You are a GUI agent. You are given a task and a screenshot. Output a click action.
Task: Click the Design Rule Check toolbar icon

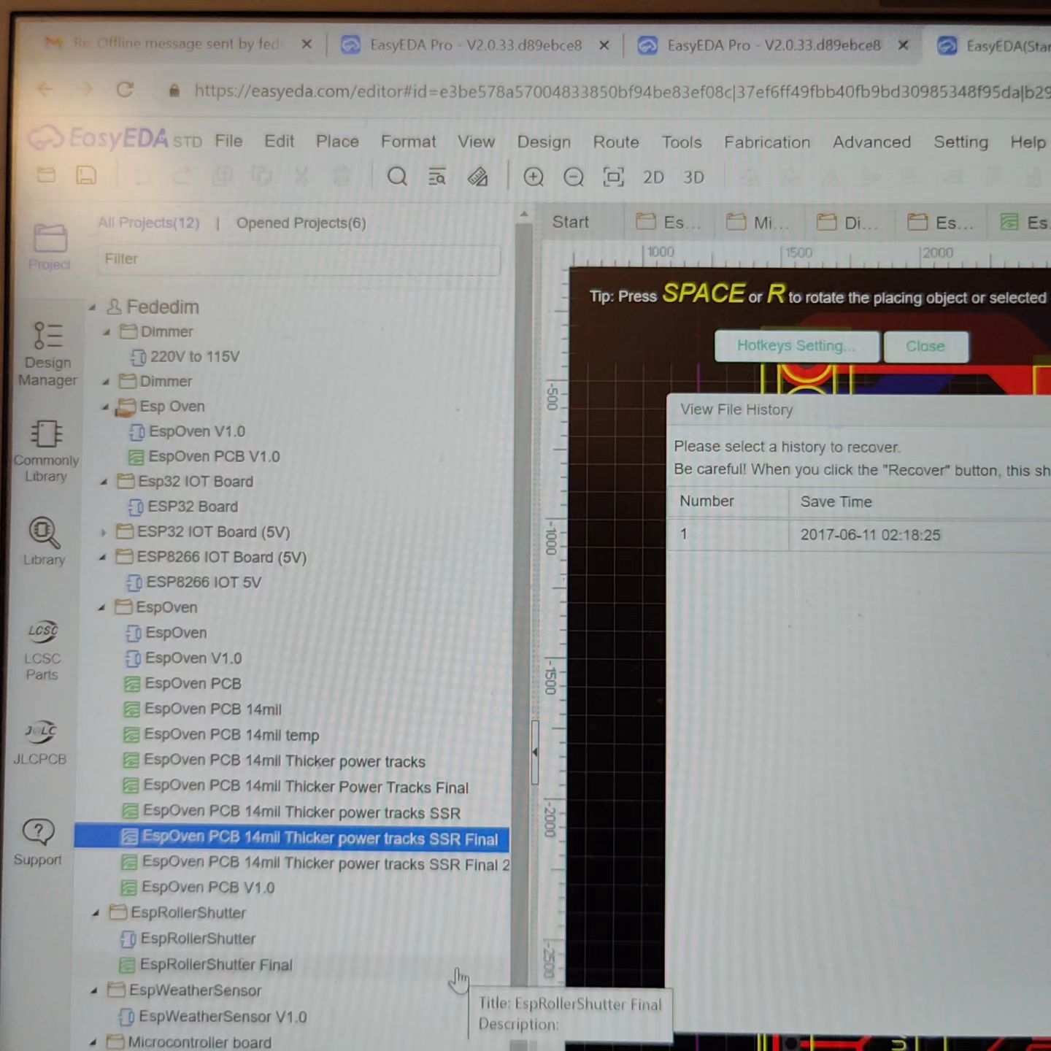pyautogui.click(x=477, y=177)
